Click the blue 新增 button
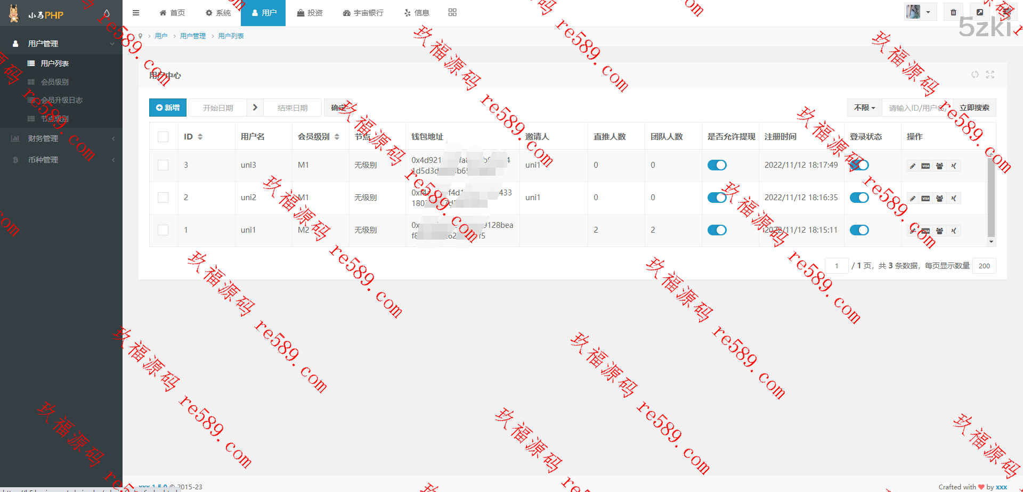 [x=168, y=108]
